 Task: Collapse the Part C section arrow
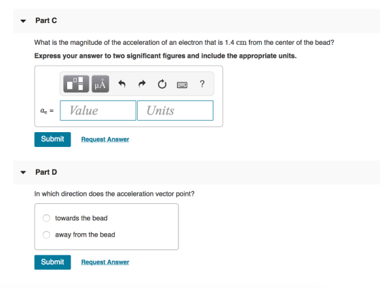coord(23,21)
